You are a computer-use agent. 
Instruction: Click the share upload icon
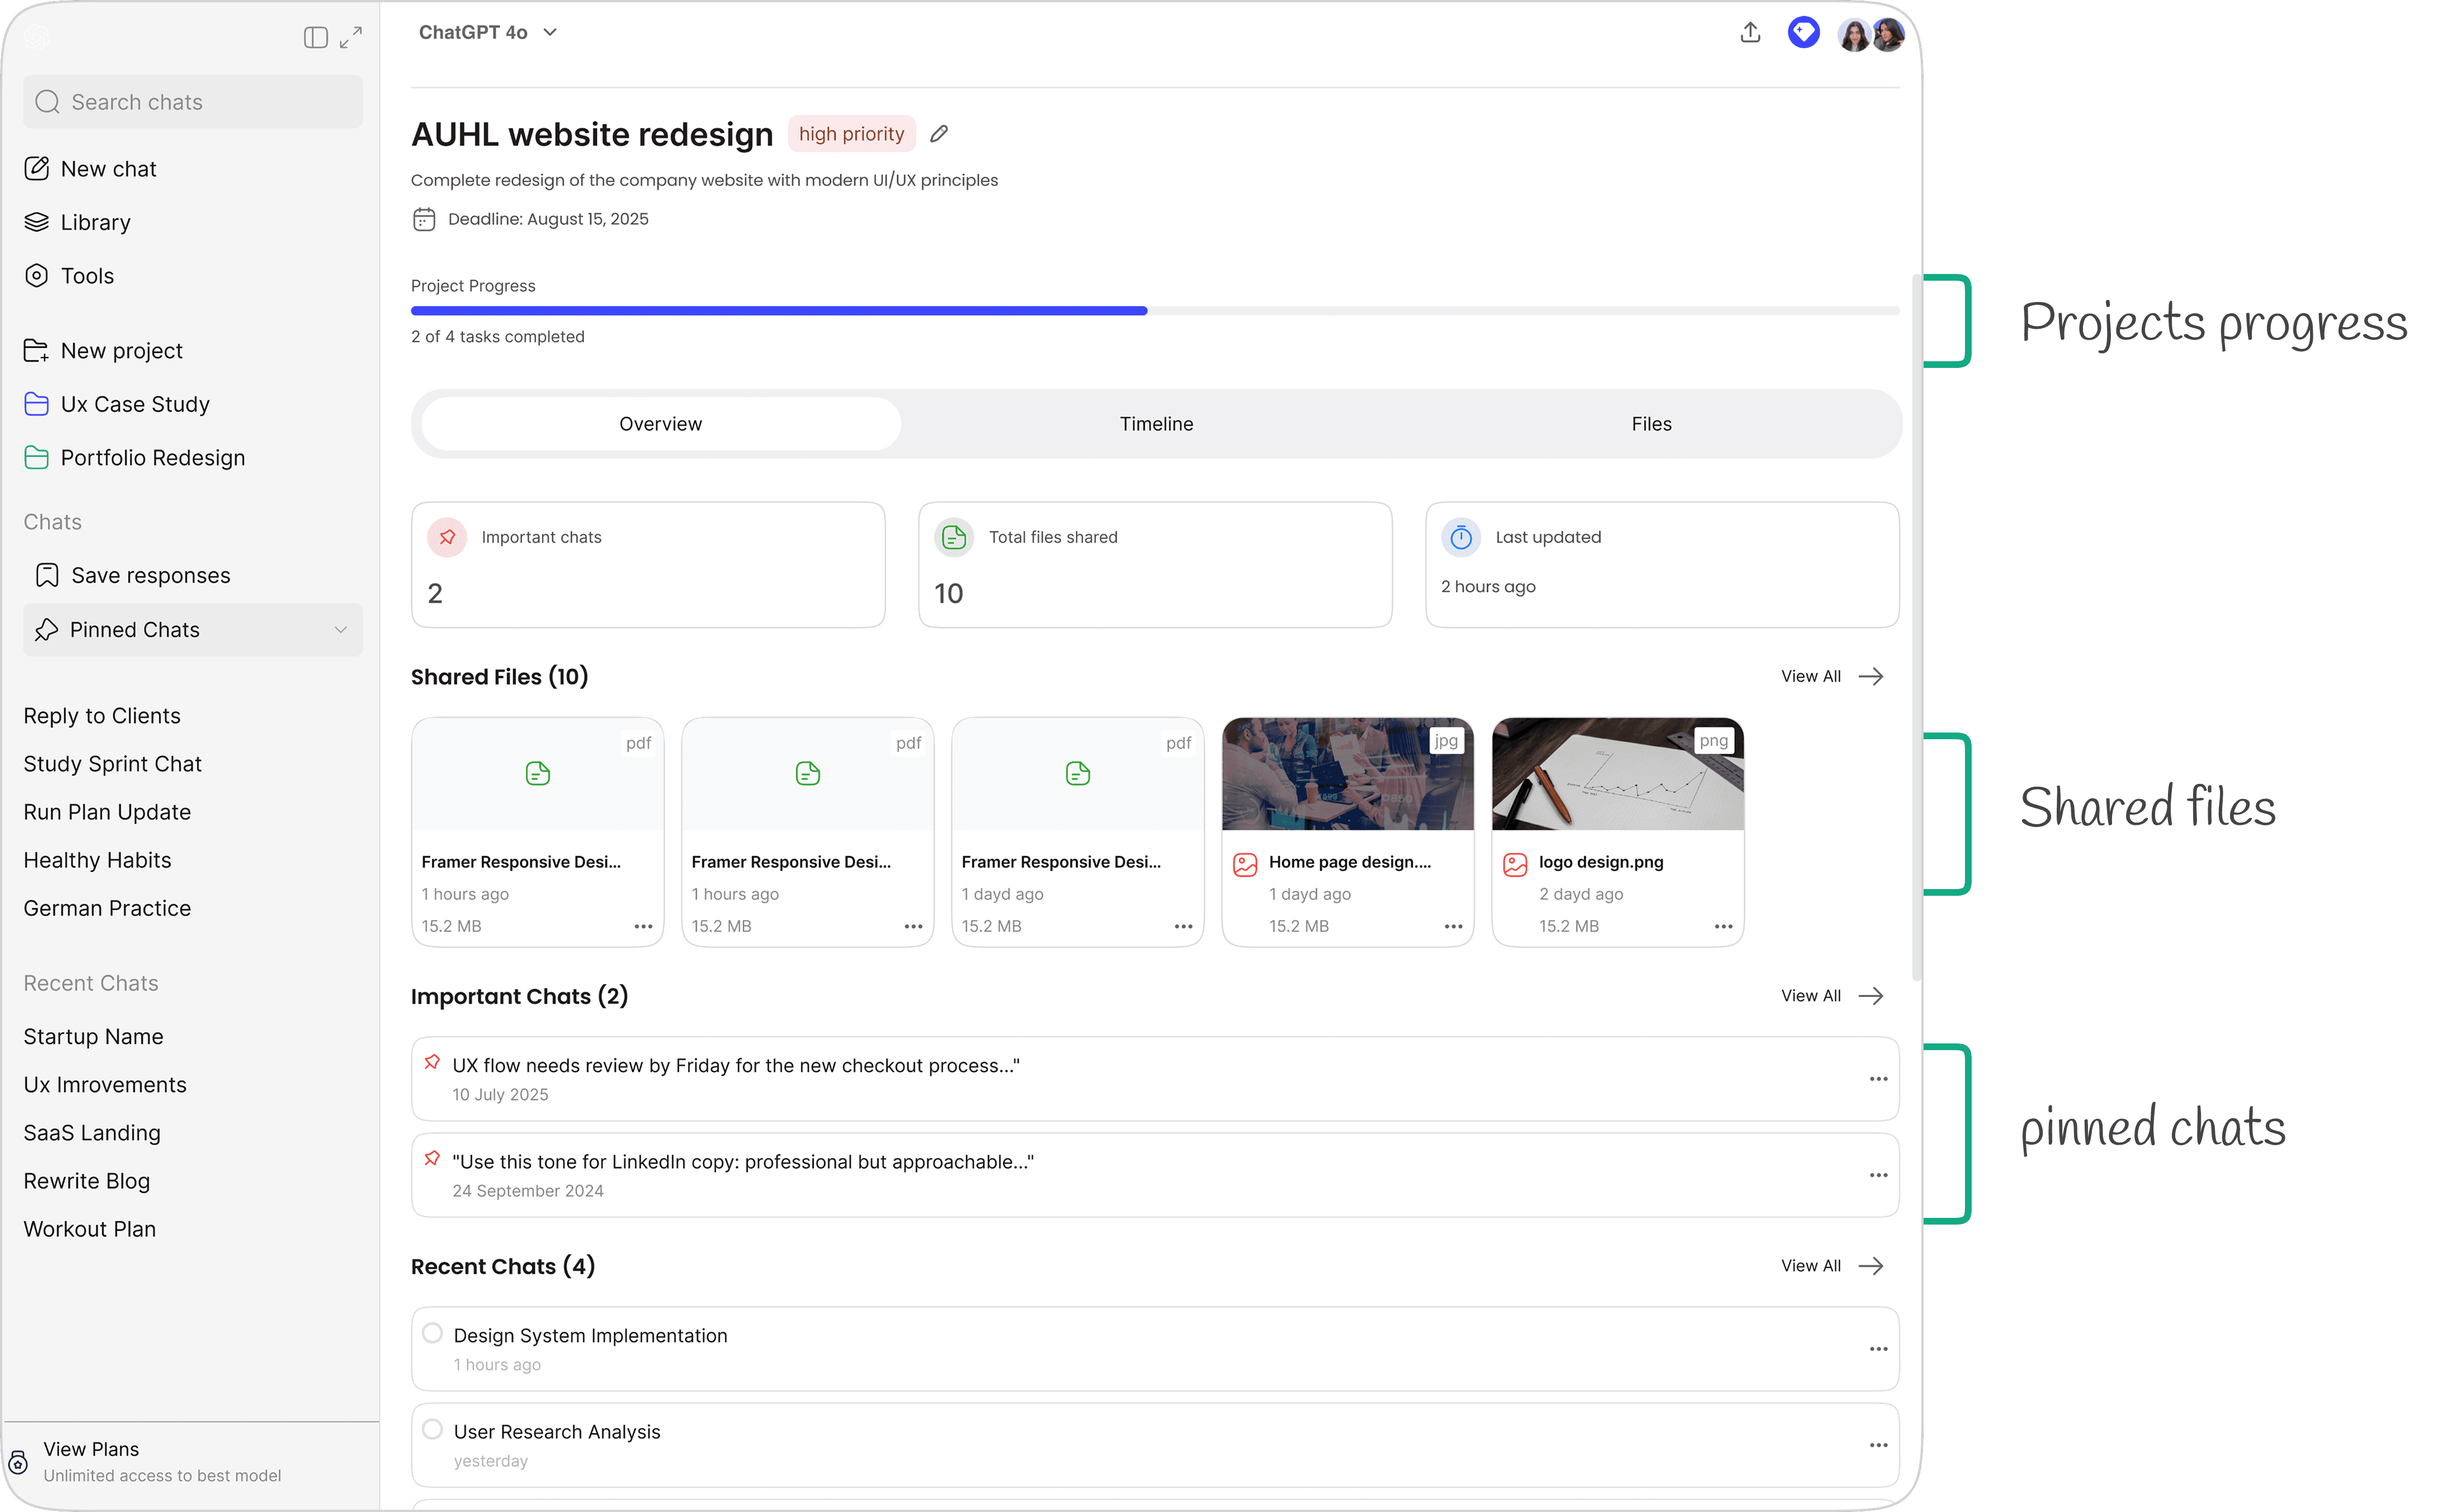coord(1750,33)
